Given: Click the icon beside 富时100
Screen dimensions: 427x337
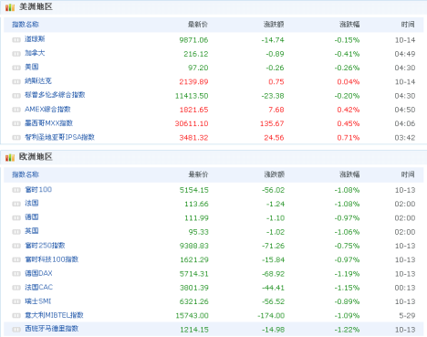Looking at the screenshot, I should click(16, 190).
